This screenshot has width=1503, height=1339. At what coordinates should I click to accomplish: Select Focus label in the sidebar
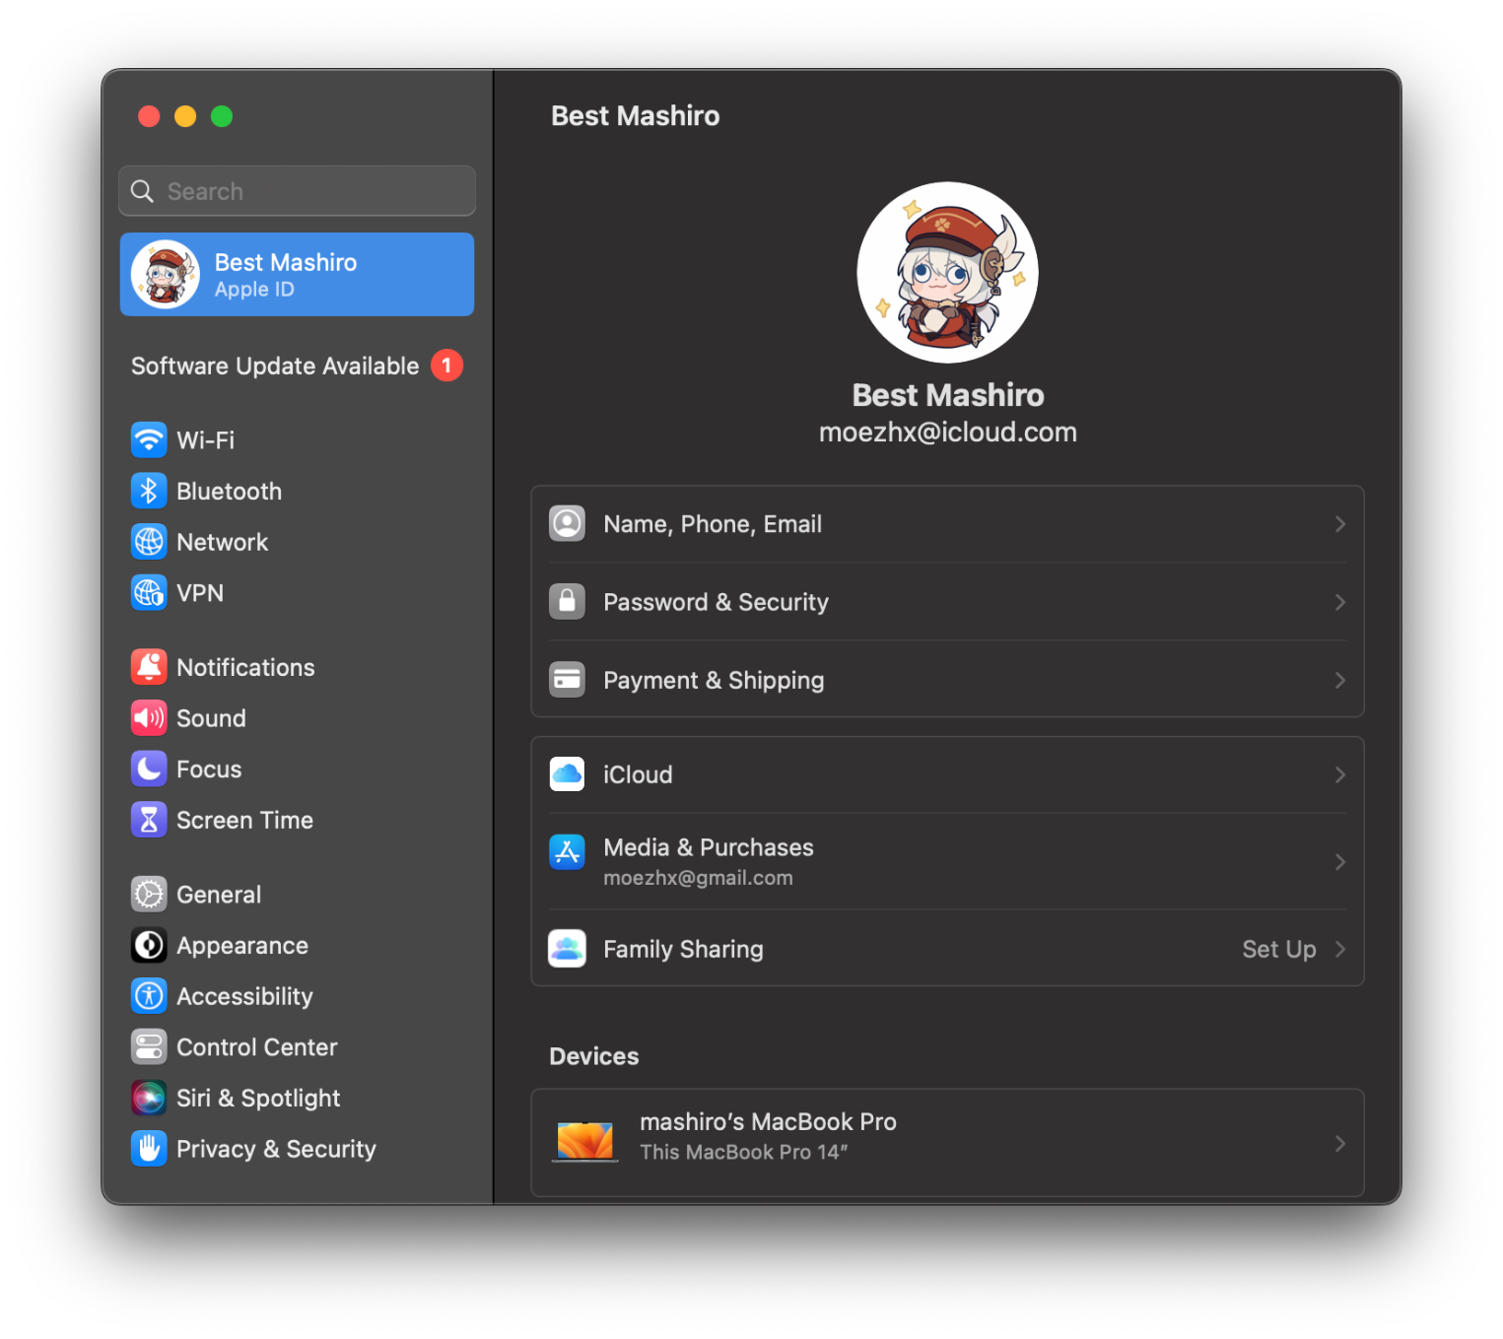click(x=209, y=770)
